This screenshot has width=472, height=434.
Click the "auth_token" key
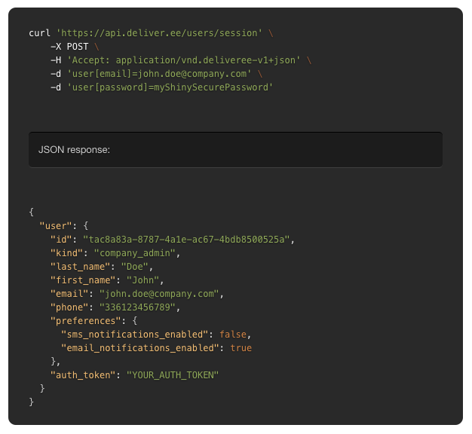tap(83, 375)
